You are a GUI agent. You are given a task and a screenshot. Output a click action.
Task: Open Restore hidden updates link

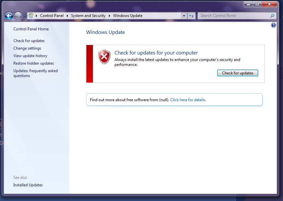click(x=34, y=63)
